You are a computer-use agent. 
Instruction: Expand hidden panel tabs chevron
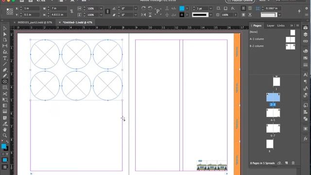click(x=292, y=26)
